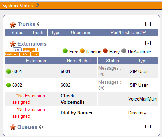Click the Extensions Status column header
Viewport: 162px width, 137px height.
point(113,61)
